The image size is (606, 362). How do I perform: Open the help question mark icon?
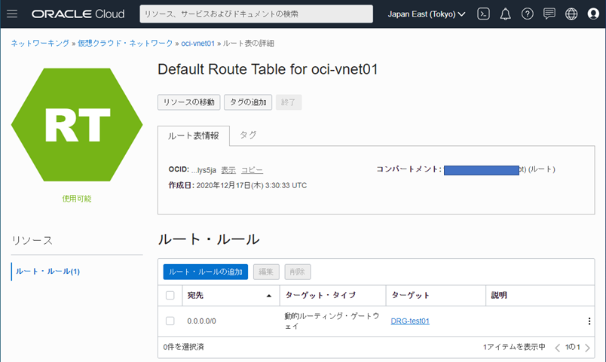click(527, 14)
